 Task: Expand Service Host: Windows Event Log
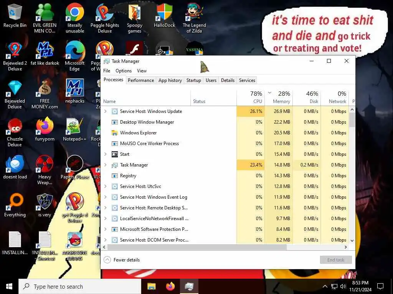[106, 197]
